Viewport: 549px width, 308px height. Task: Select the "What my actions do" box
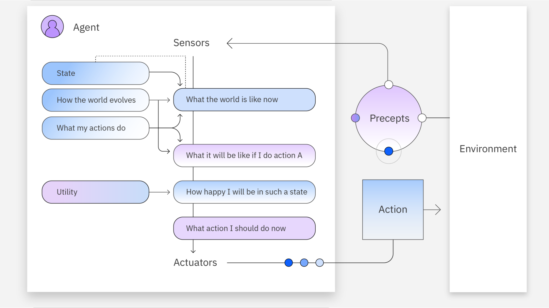tap(95, 128)
